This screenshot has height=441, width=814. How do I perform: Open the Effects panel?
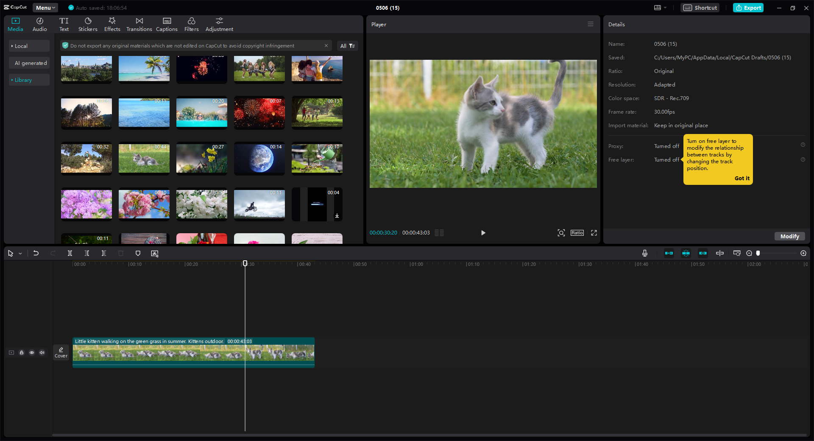click(112, 24)
